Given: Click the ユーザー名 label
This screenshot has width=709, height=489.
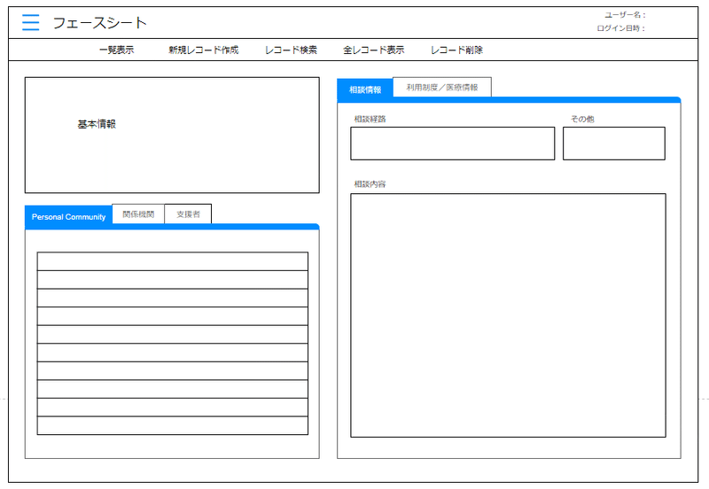Looking at the screenshot, I should tap(626, 15).
